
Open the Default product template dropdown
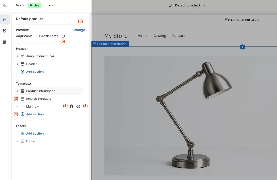(187, 5)
